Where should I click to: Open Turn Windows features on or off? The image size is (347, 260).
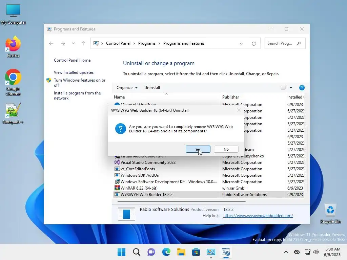[80, 83]
